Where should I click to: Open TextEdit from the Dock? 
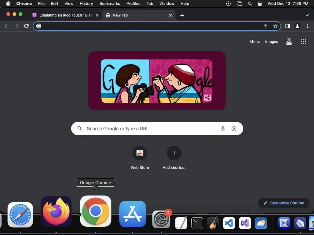click(x=181, y=223)
